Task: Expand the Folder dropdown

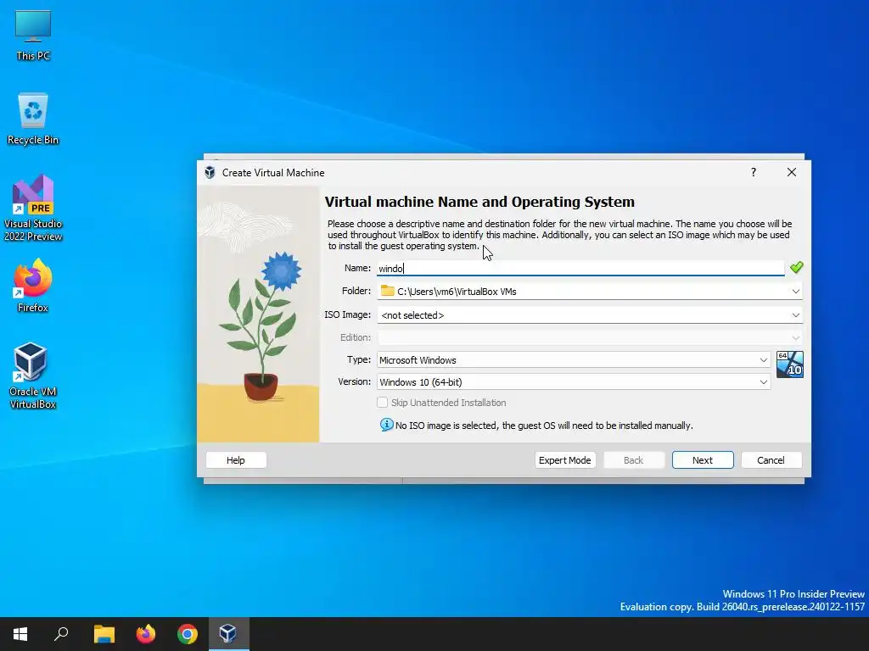Action: 795,292
